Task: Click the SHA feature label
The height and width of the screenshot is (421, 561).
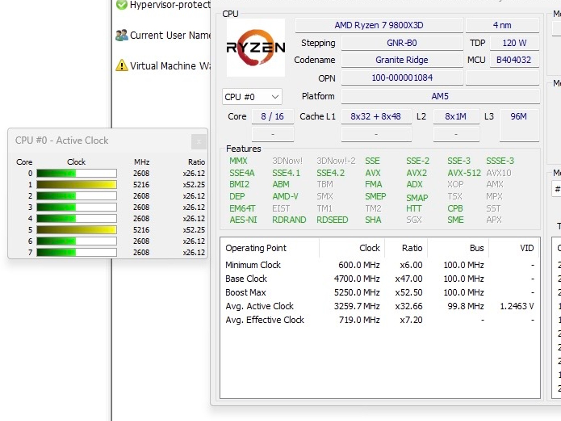Action: point(373,220)
